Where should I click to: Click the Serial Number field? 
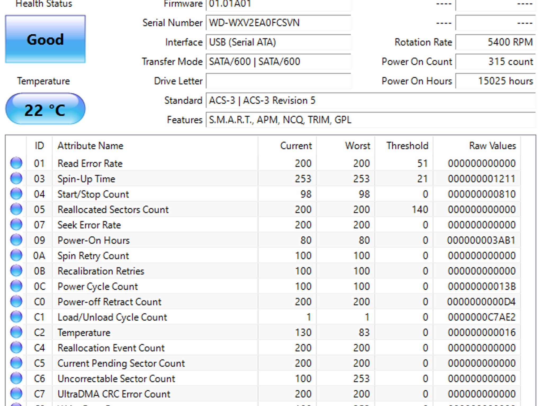coord(278,23)
